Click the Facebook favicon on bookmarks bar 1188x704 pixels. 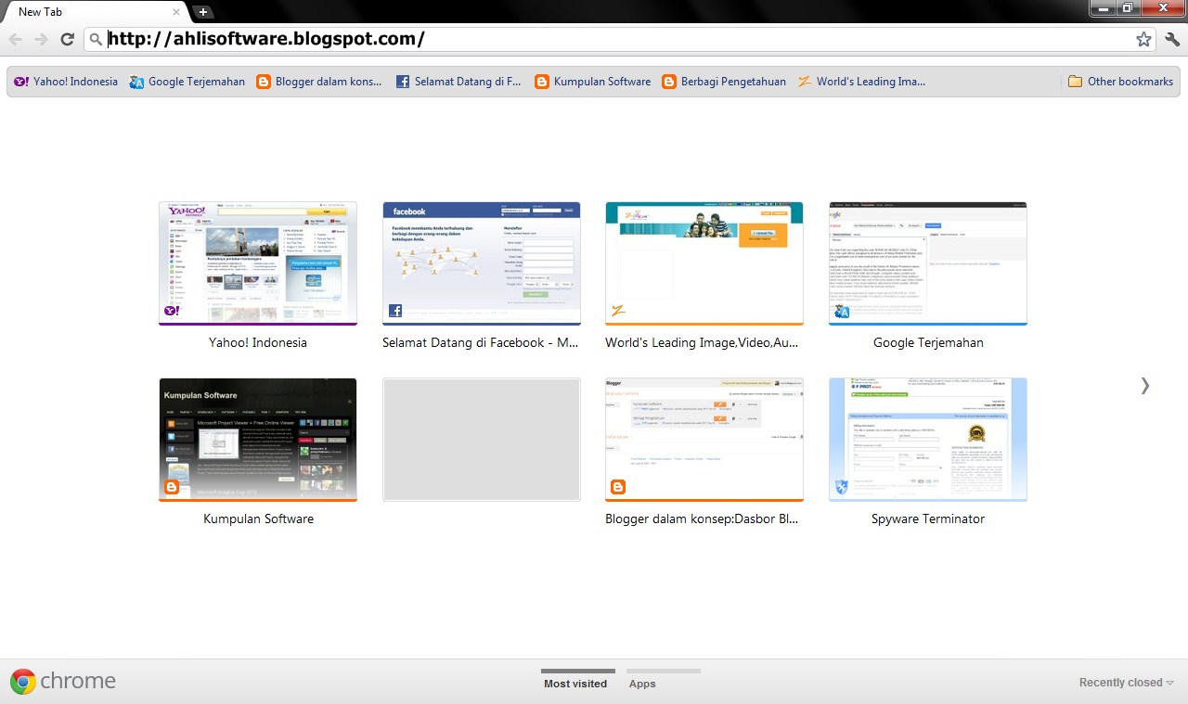tap(402, 81)
